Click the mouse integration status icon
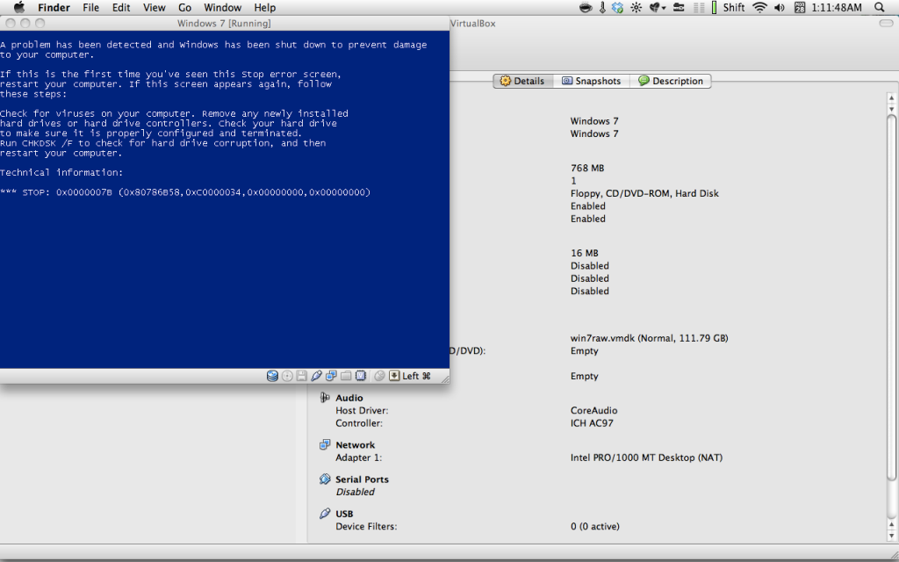 pos(379,376)
